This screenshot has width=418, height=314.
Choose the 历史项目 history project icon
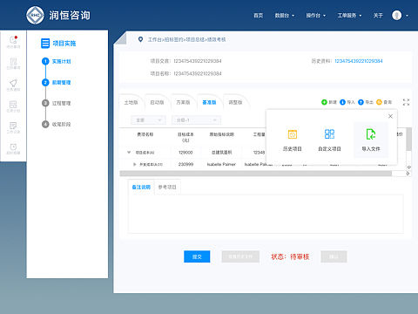pyautogui.click(x=293, y=134)
